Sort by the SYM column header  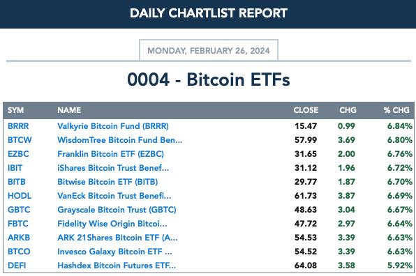[15, 110]
